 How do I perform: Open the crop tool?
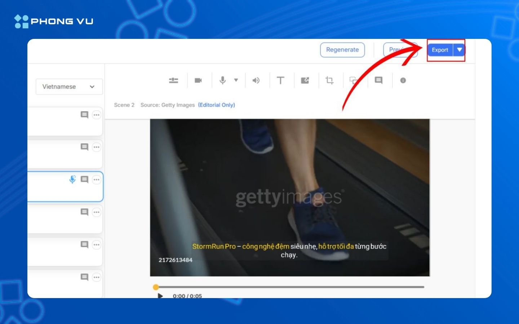point(330,80)
